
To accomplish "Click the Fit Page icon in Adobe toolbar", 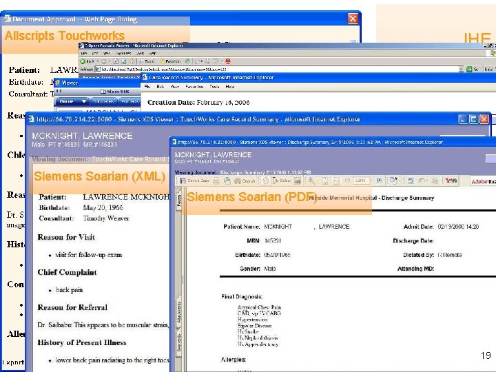I will [325, 180].
